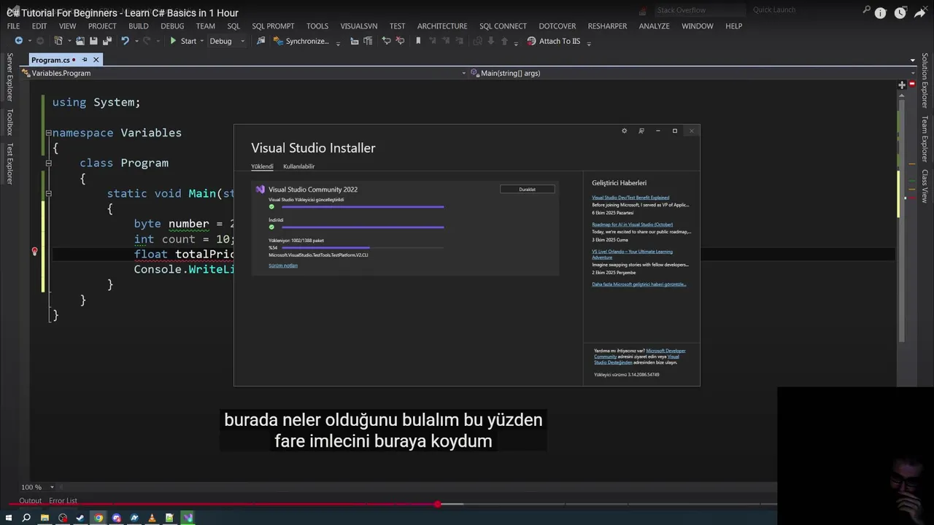Open the Output tab
The height and width of the screenshot is (525, 934).
pyautogui.click(x=31, y=501)
